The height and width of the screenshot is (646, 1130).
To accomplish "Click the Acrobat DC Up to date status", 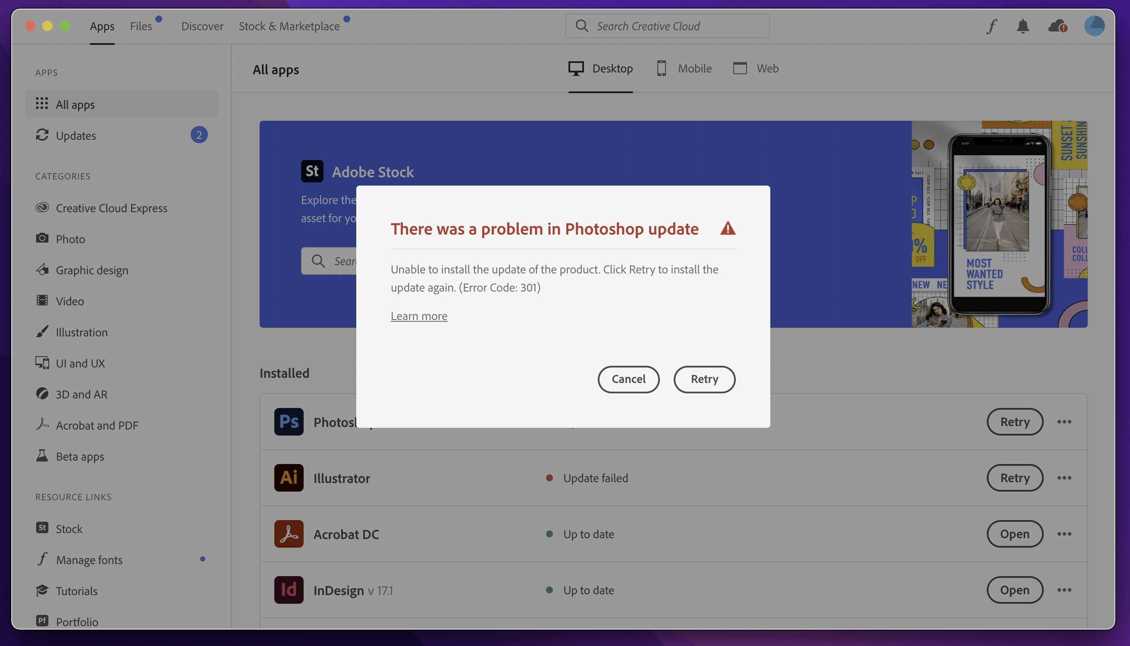I will tap(579, 534).
